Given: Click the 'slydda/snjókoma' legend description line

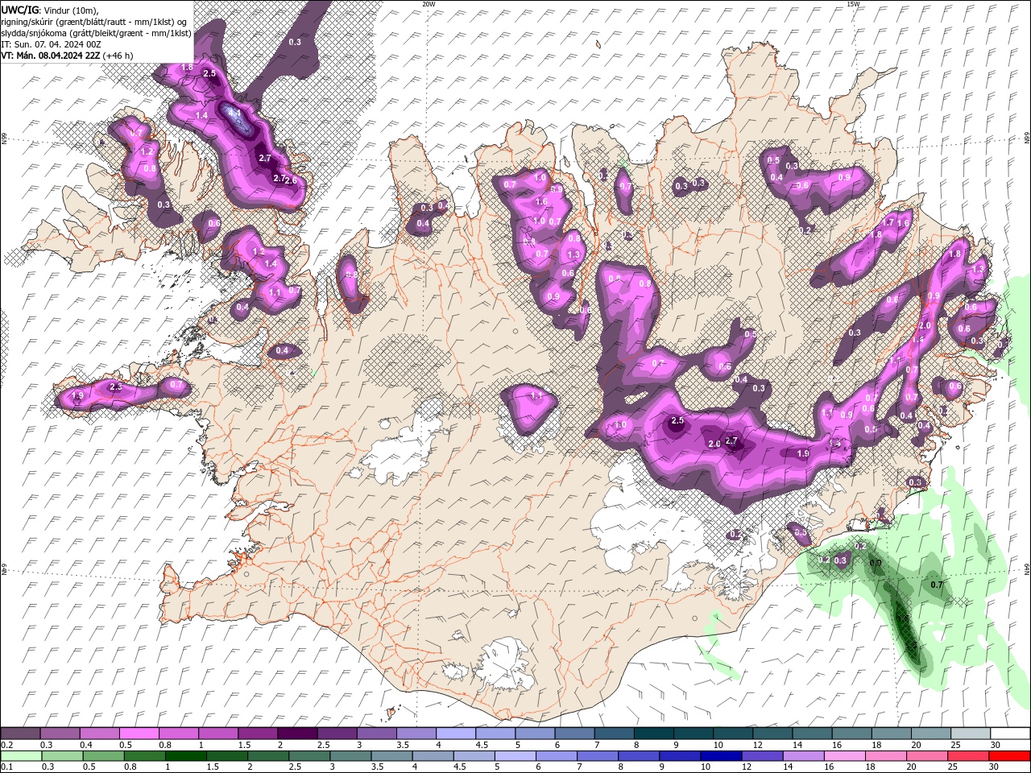Looking at the screenshot, I should tap(96, 33).
